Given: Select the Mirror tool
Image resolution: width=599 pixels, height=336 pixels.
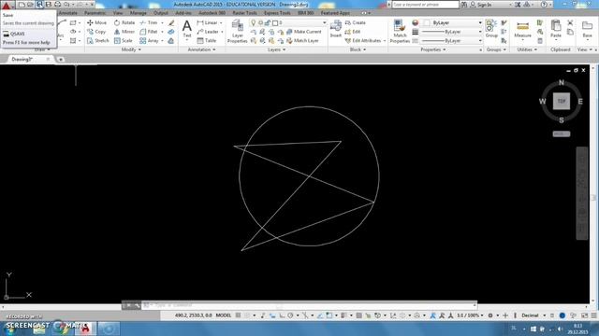Looking at the screenshot, I should [x=124, y=32].
